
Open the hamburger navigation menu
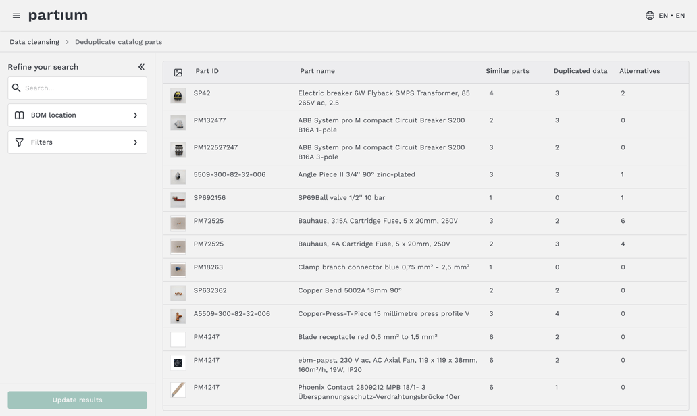pyautogui.click(x=16, y=15)
